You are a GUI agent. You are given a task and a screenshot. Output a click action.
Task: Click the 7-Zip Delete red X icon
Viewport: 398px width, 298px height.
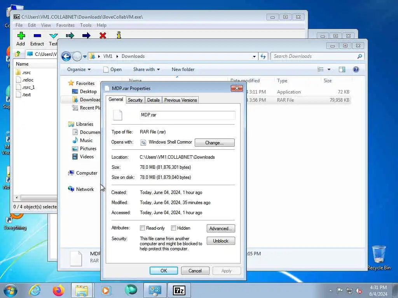point(103,35)
